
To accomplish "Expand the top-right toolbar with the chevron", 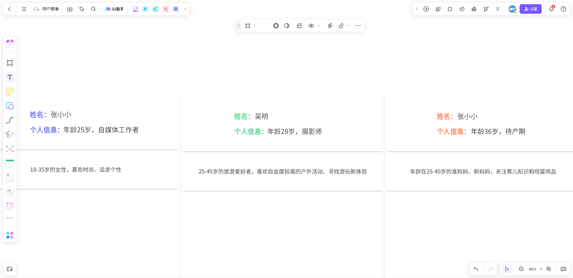I will pos(417,9).
